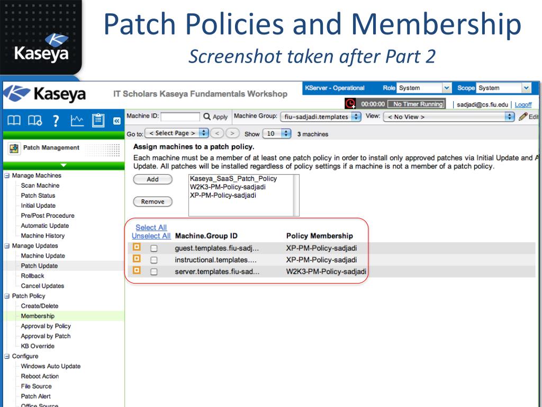Collapse the Manage Updates tree section
542x407 pixels.
7,246
